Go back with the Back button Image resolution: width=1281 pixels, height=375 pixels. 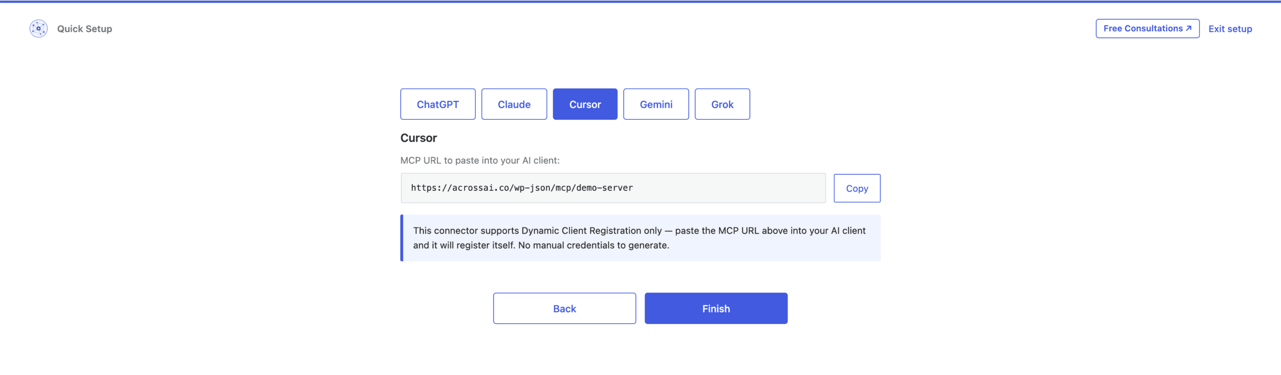coord(564,309)
